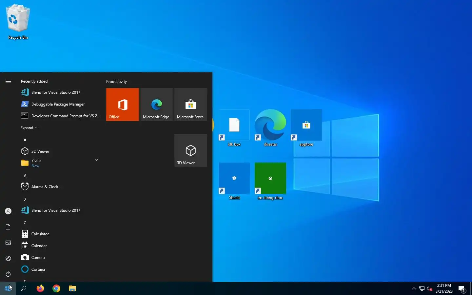Select the disaster Edge desktop shortcut
Screen dimensions: 472x295
270,128
